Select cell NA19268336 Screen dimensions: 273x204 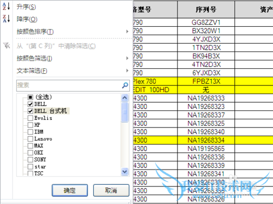coord(206,157)
